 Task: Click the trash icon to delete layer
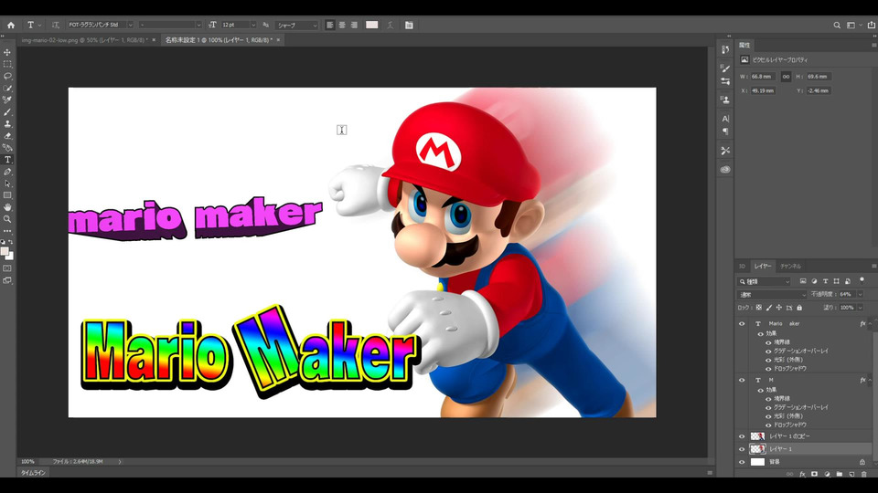pos(863,474)
